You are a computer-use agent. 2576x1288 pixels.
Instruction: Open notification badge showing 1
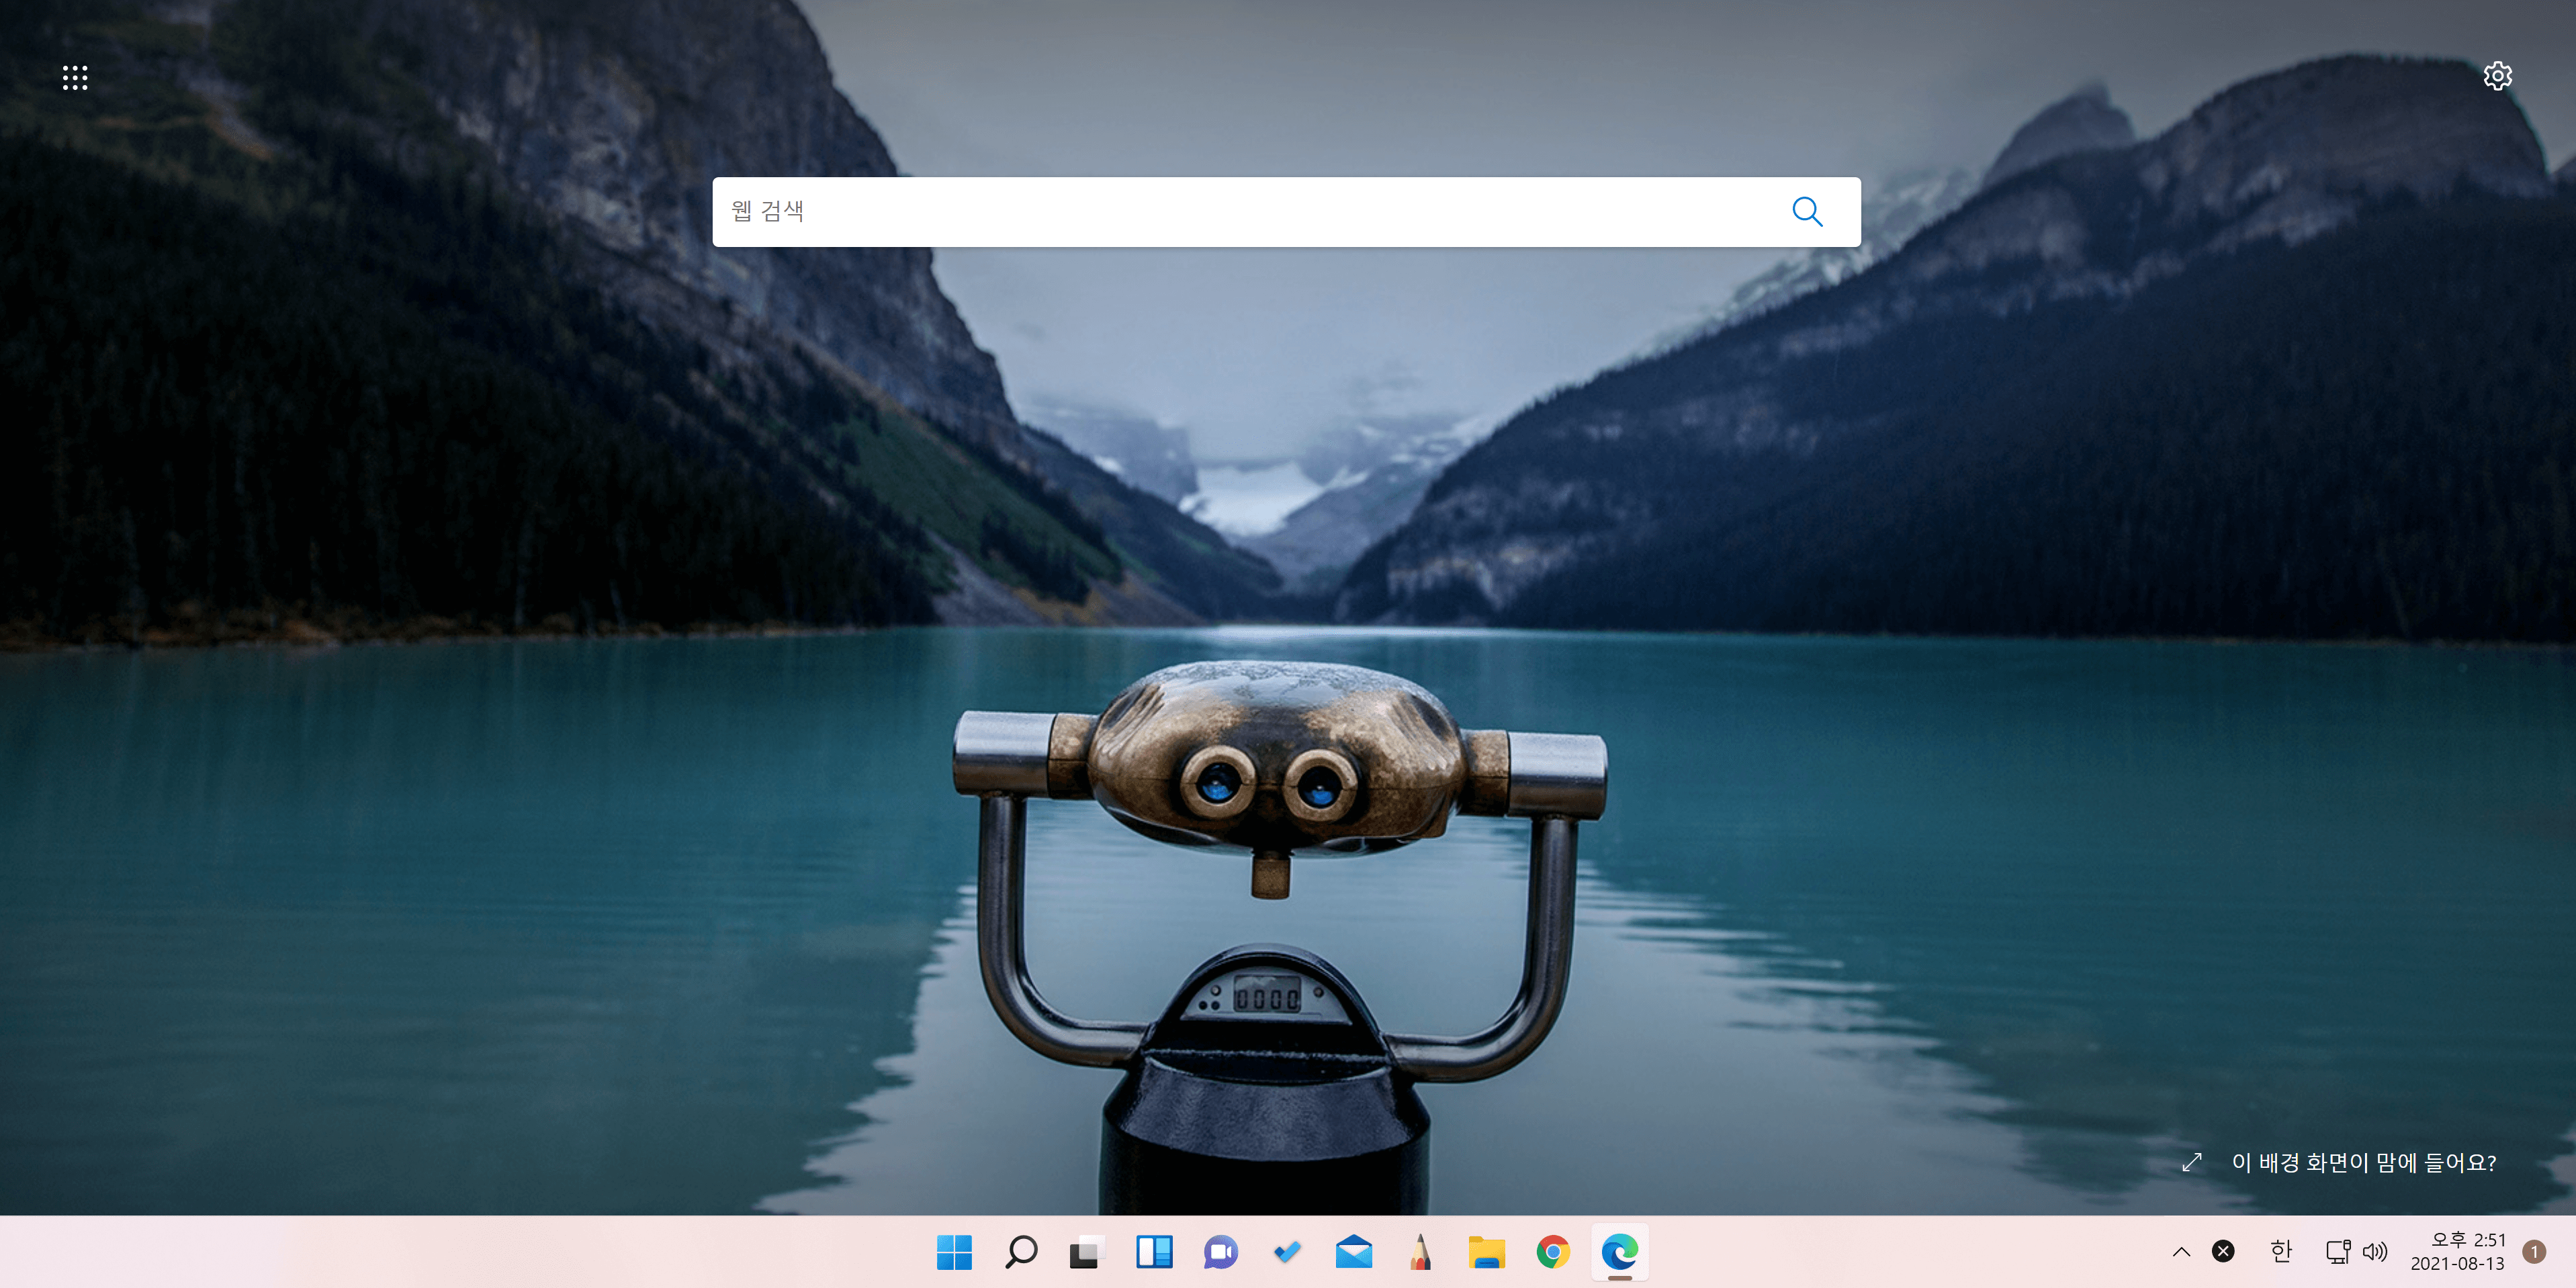tap(2534, 1251)
